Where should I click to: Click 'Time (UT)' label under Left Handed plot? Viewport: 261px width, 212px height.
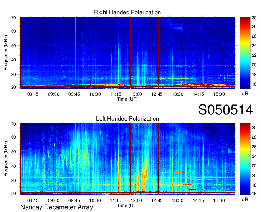127,205
